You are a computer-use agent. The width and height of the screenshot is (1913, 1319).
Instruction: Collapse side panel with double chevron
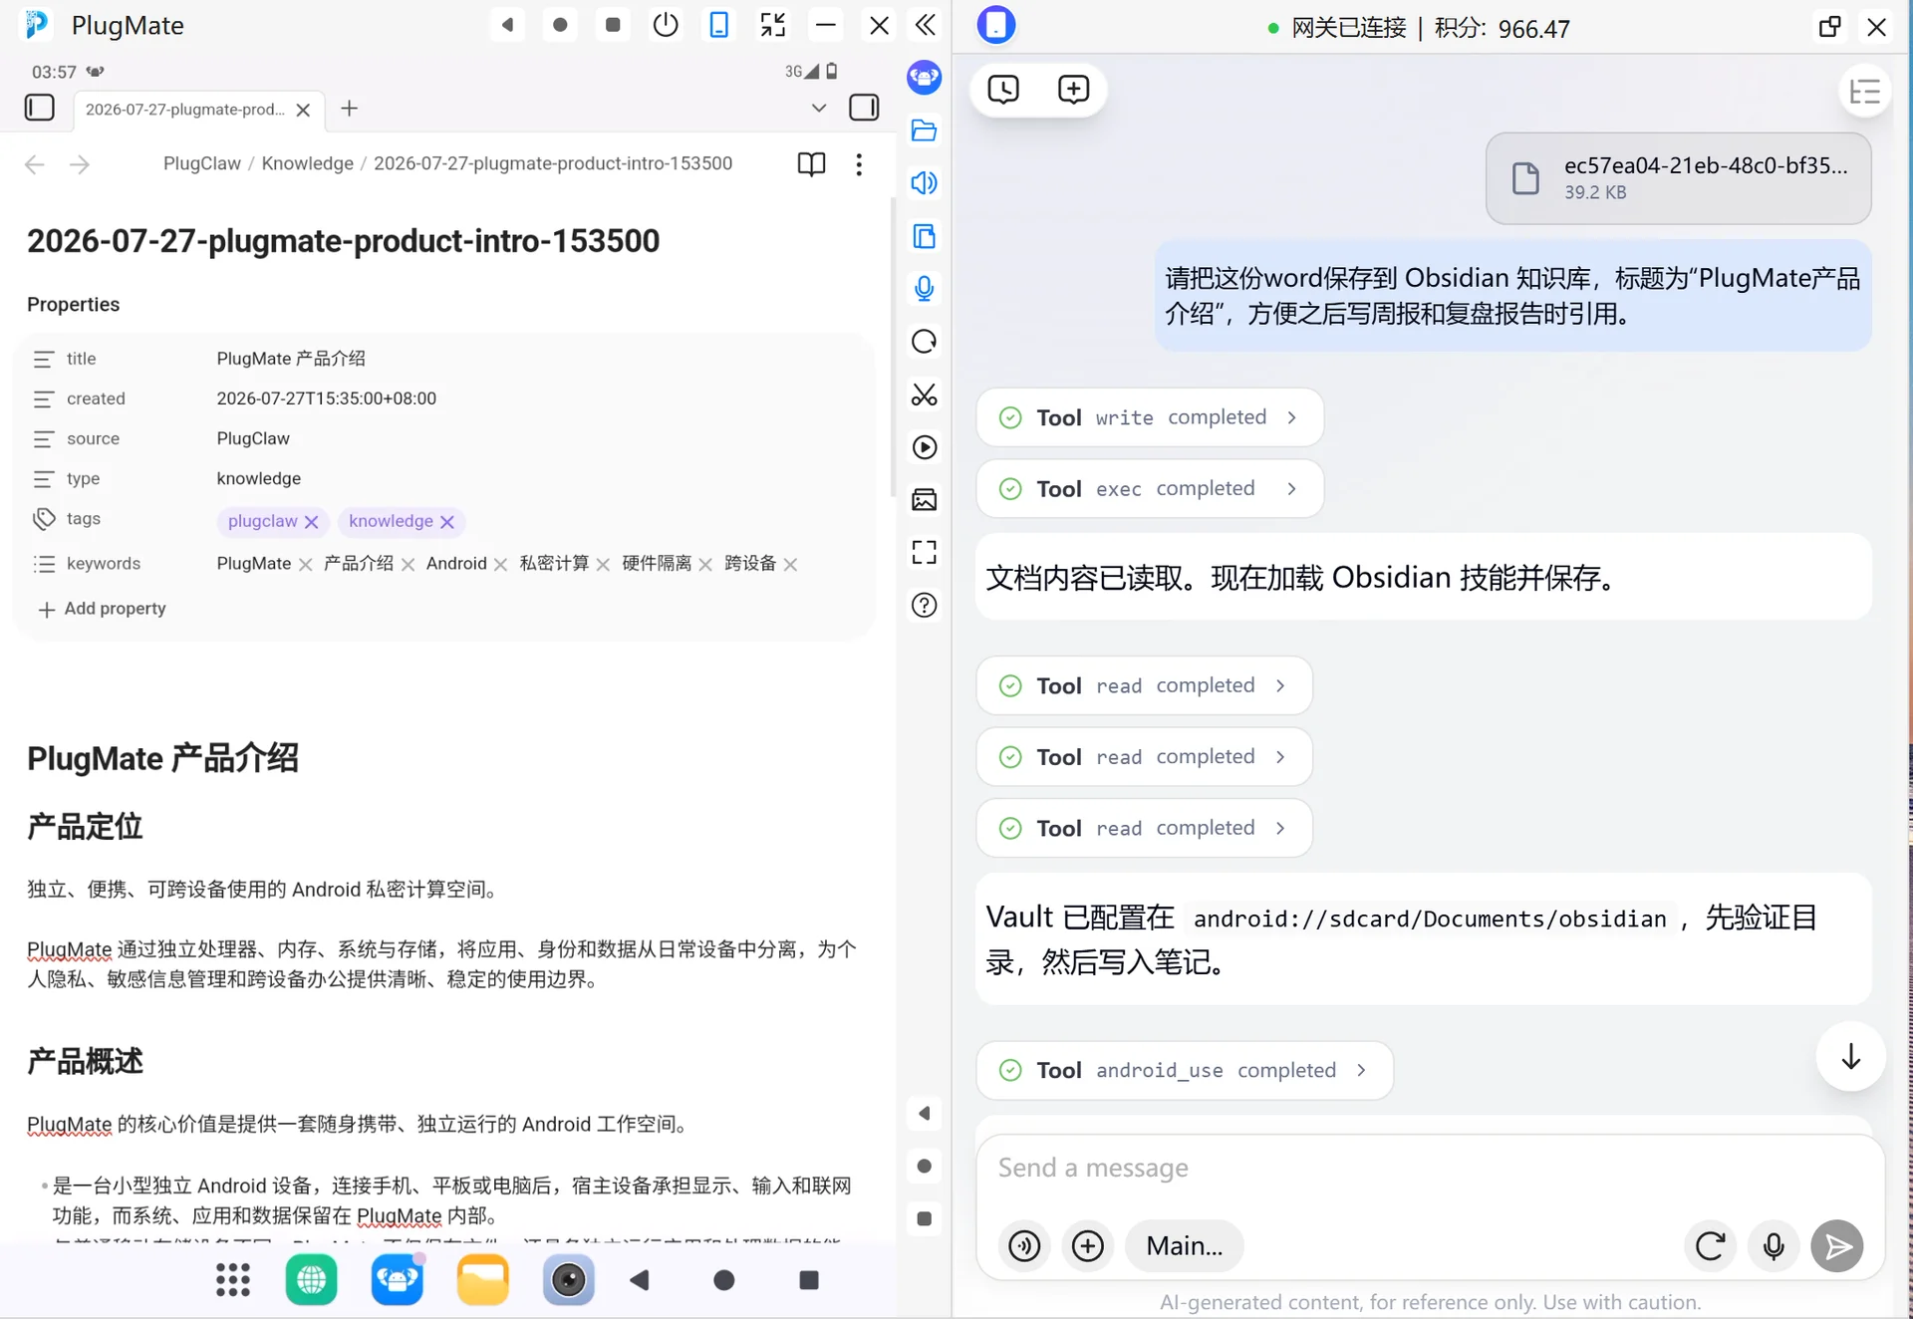click(x=925, y=25)
